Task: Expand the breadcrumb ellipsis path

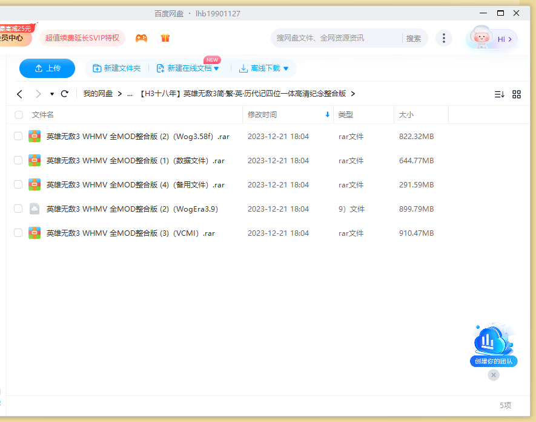Action: point(130,94)
